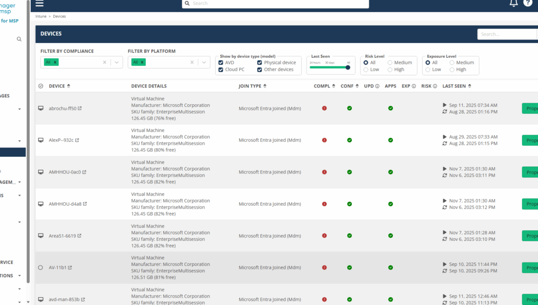Toggle the Physical device checkbox
538x305 pixels.
(260, 63)
